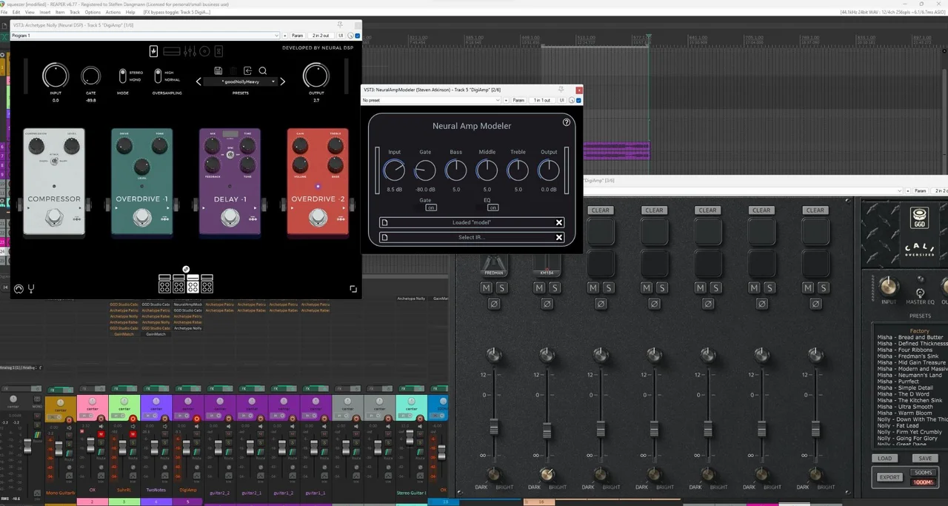Click the EXPORT button in GGD Cali

[889, 477]
